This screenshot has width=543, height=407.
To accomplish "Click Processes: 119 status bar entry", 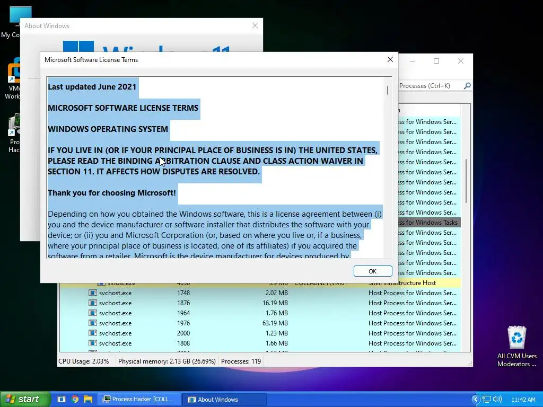I will point(241,361).
